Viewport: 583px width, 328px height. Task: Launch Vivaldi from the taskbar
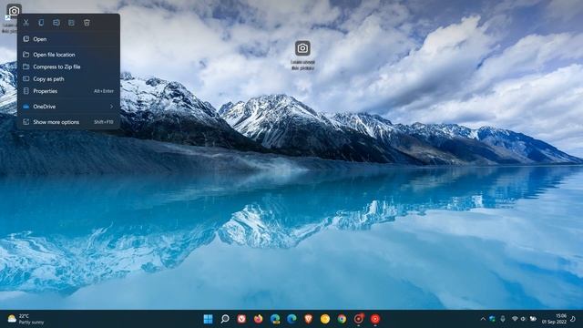(x=241, y=319)
